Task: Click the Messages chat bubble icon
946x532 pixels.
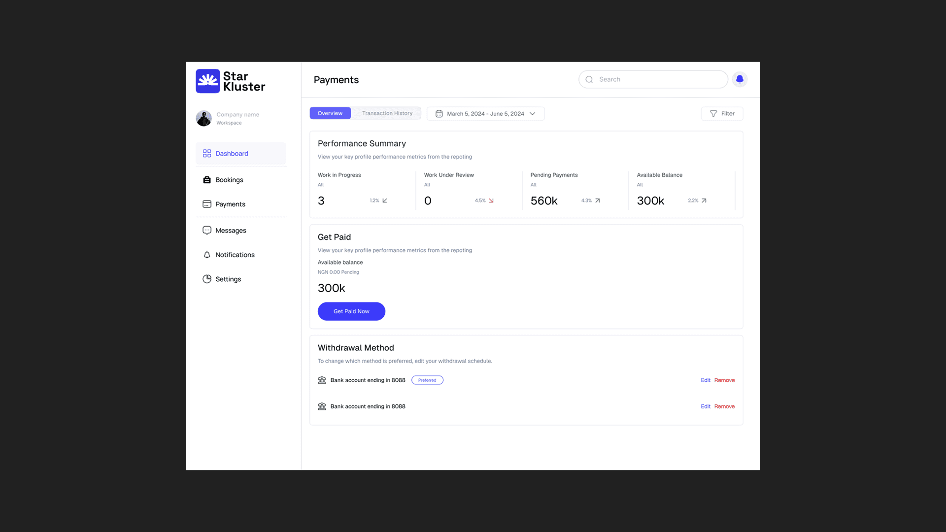Action: click(x=207, y=231)
